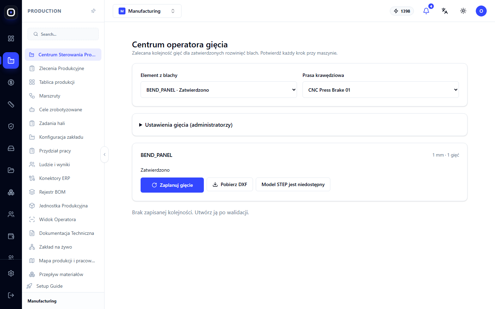Open the lightning credits badge 1398

pos(402,11)
